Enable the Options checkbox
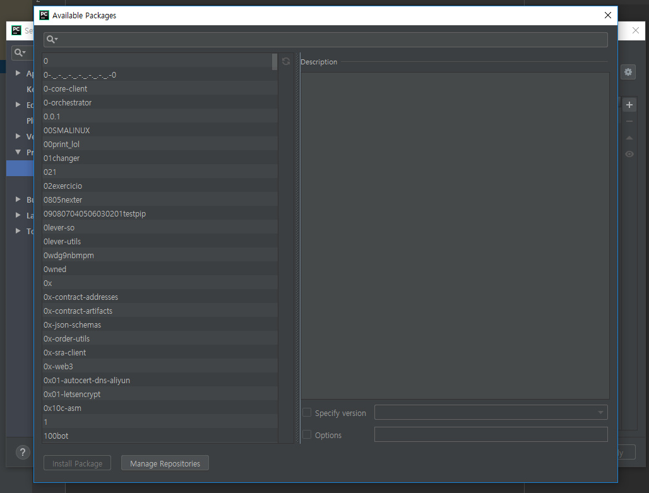This screenshot has height=493, width=649. (x=307, y=434)
